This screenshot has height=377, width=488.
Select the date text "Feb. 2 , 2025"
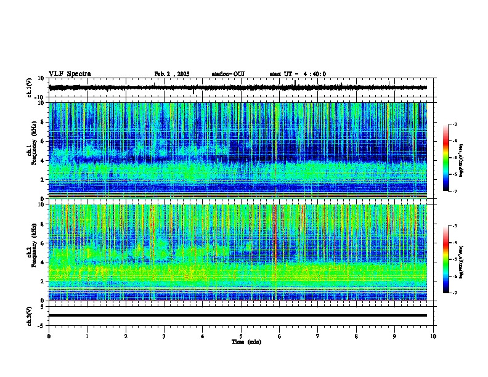pyautogui.click(x=172, y=74)
